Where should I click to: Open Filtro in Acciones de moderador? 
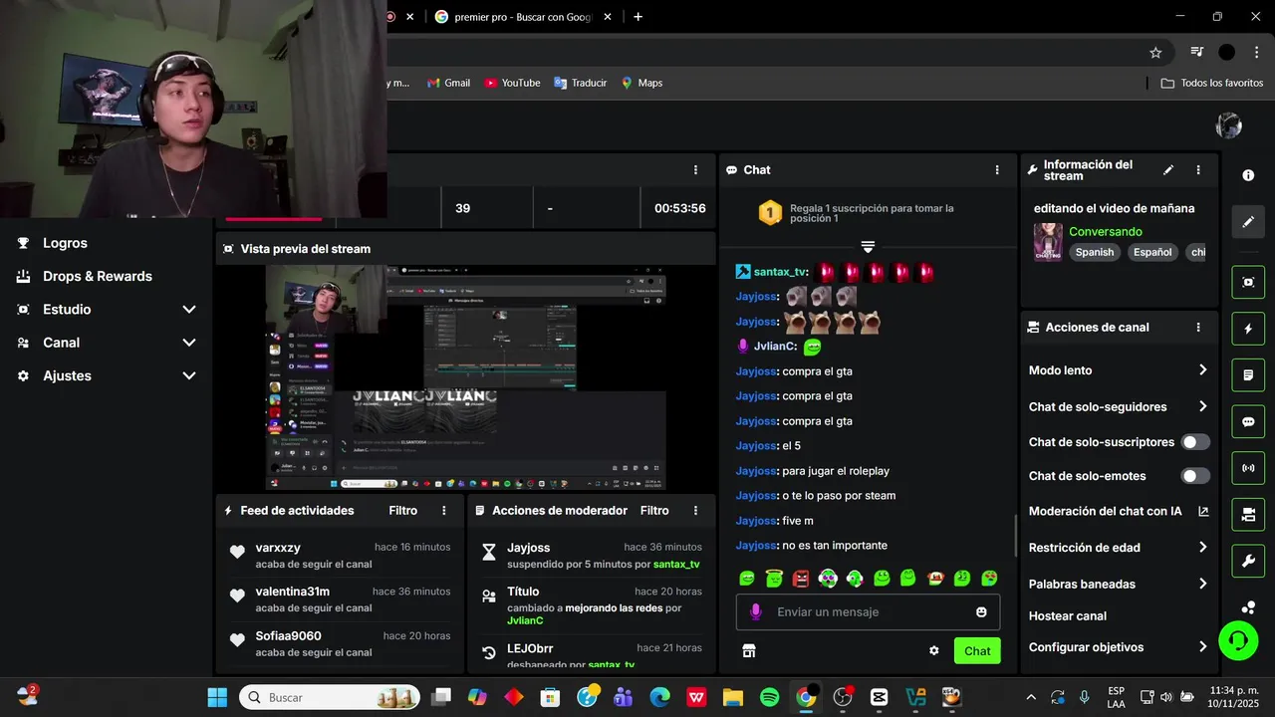654,510
